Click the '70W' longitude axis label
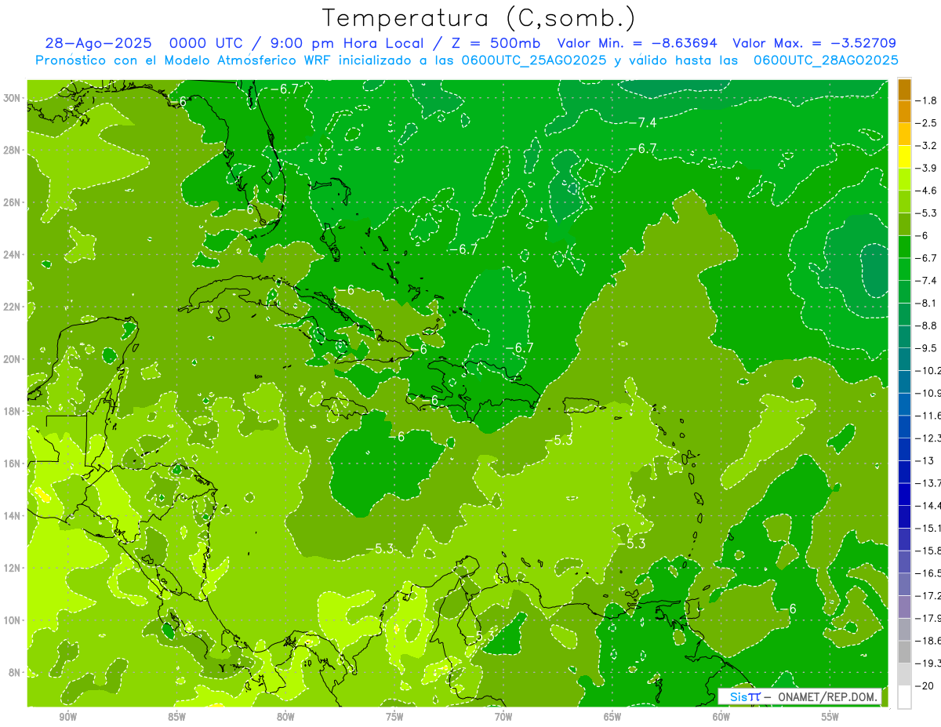This screenshot has height=727, width=941. coord(503,717)
